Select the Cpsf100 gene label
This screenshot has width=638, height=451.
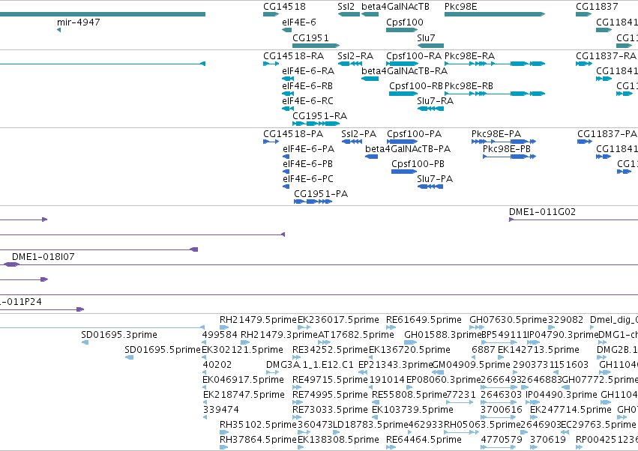click(x=405, y=22)
